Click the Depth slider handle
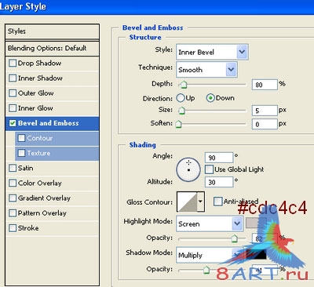The image size is (314, 287). tap(184, 85)
